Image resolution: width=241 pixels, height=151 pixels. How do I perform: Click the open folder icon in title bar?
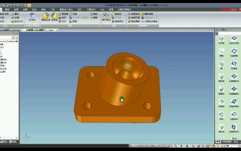11,5
